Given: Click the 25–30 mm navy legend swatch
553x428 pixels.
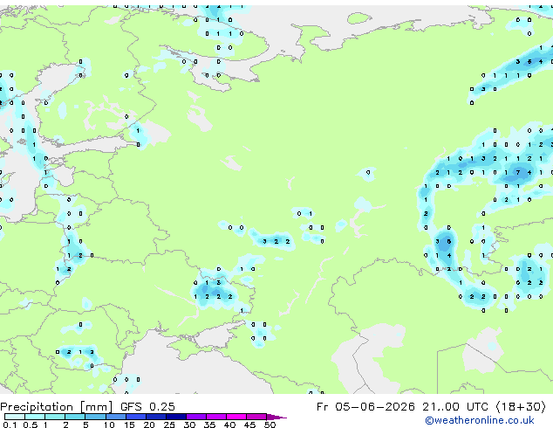Looking at the screenshot, I should click(175, 417).
